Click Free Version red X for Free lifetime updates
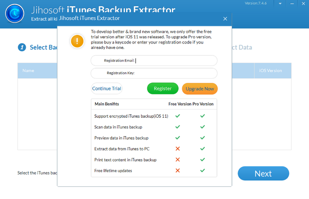This screenshot has height=199, width=309. click(178, 171)
